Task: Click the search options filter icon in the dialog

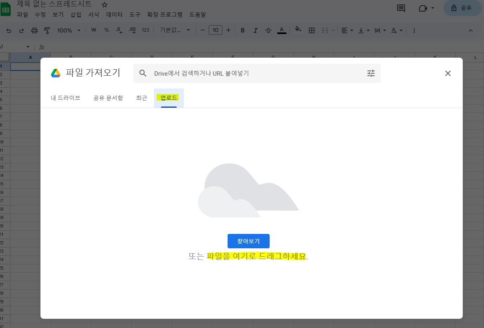Action: 371,73
